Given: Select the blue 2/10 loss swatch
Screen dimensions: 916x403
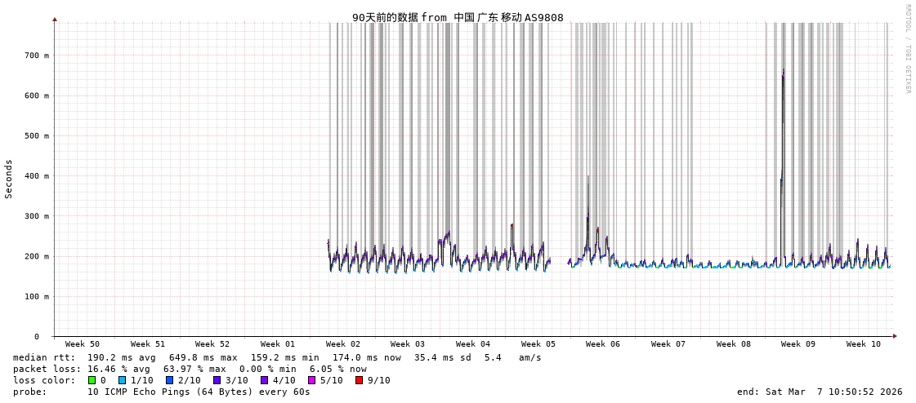Looking at the screenshot, I should click(170, 380).
